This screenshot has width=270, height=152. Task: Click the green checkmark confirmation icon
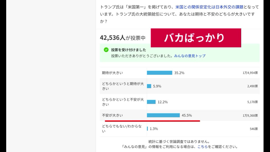coord(106,50)
